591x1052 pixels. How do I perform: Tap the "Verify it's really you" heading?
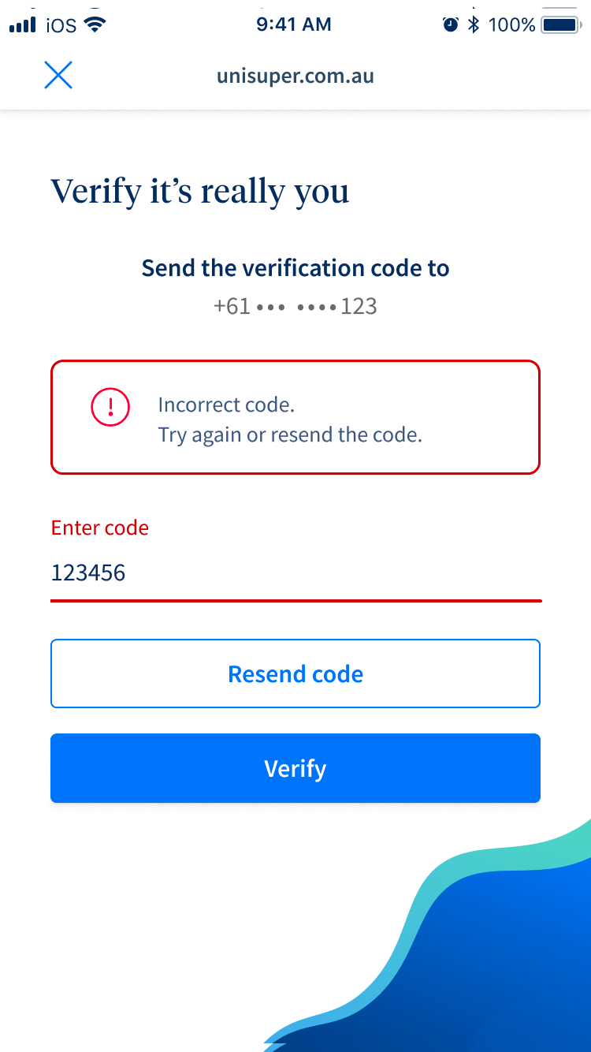(200, 192)
